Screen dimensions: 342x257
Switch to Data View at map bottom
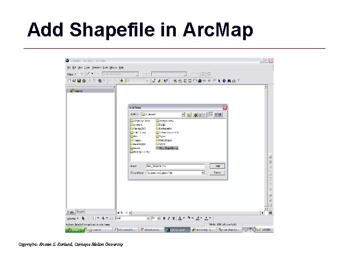point(119,213)
